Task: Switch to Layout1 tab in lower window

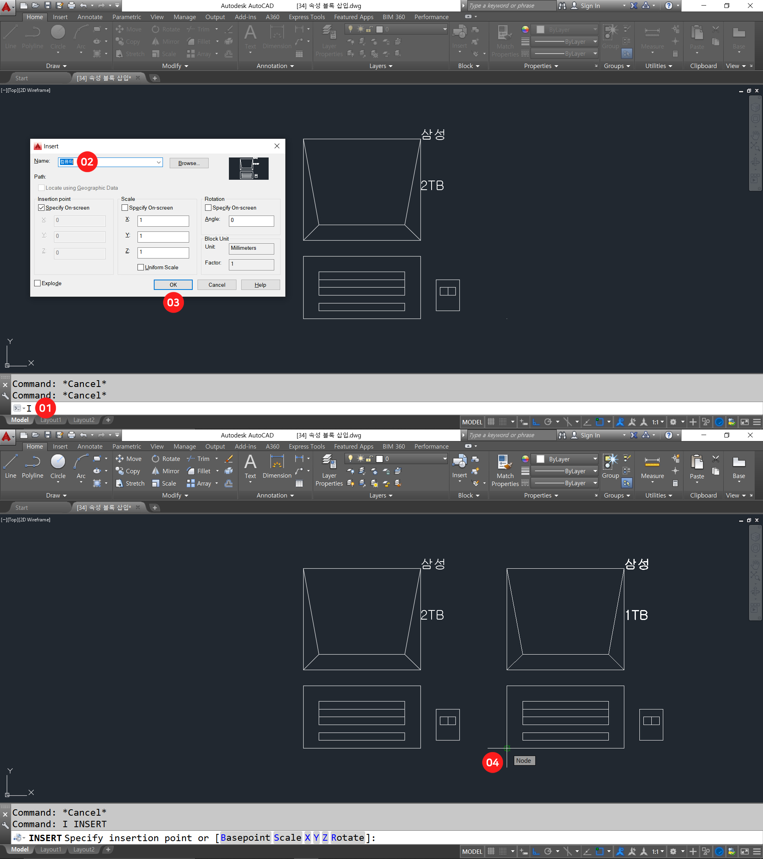Action: pyautogui.click(x=50, y=849)
